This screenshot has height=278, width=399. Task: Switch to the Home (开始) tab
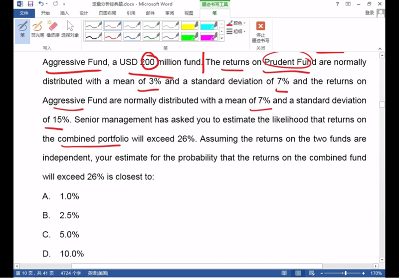tap(45, 13)
